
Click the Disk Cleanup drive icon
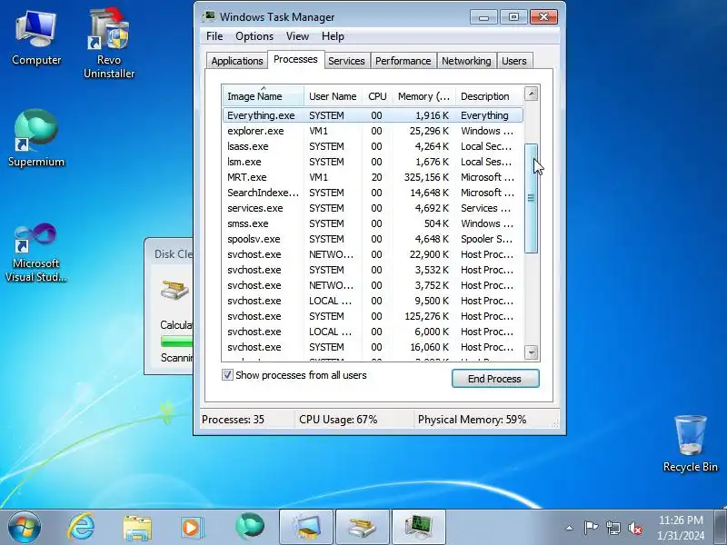[x=174, y=290]
